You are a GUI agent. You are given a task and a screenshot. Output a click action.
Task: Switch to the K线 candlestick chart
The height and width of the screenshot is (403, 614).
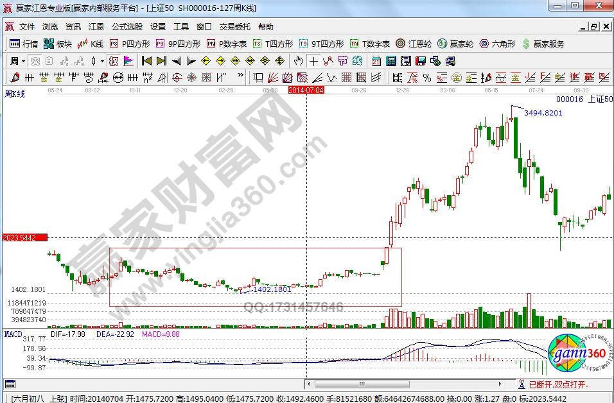91,44
